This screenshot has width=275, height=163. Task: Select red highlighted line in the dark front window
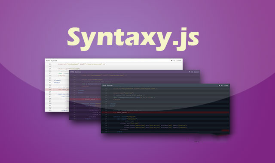[x=165, y=112]
